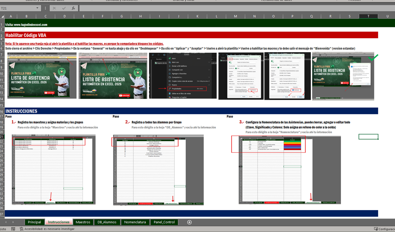This screenshot has height=232, width=395.
Task: Select column H header
Action: 141,16
